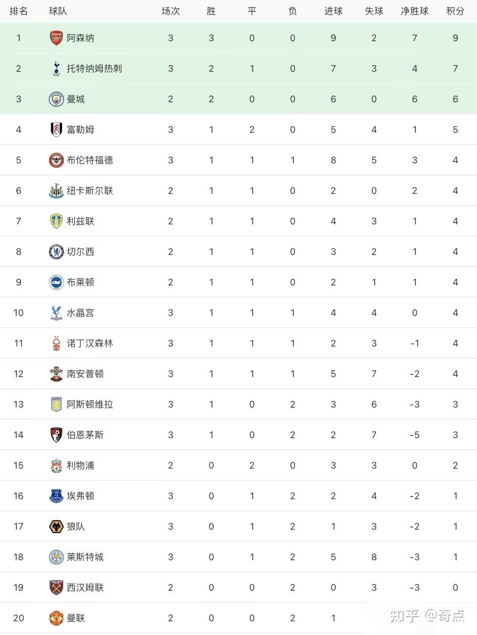Click the 净胜球 column header

pyautogui.click(x=414, y=11)
